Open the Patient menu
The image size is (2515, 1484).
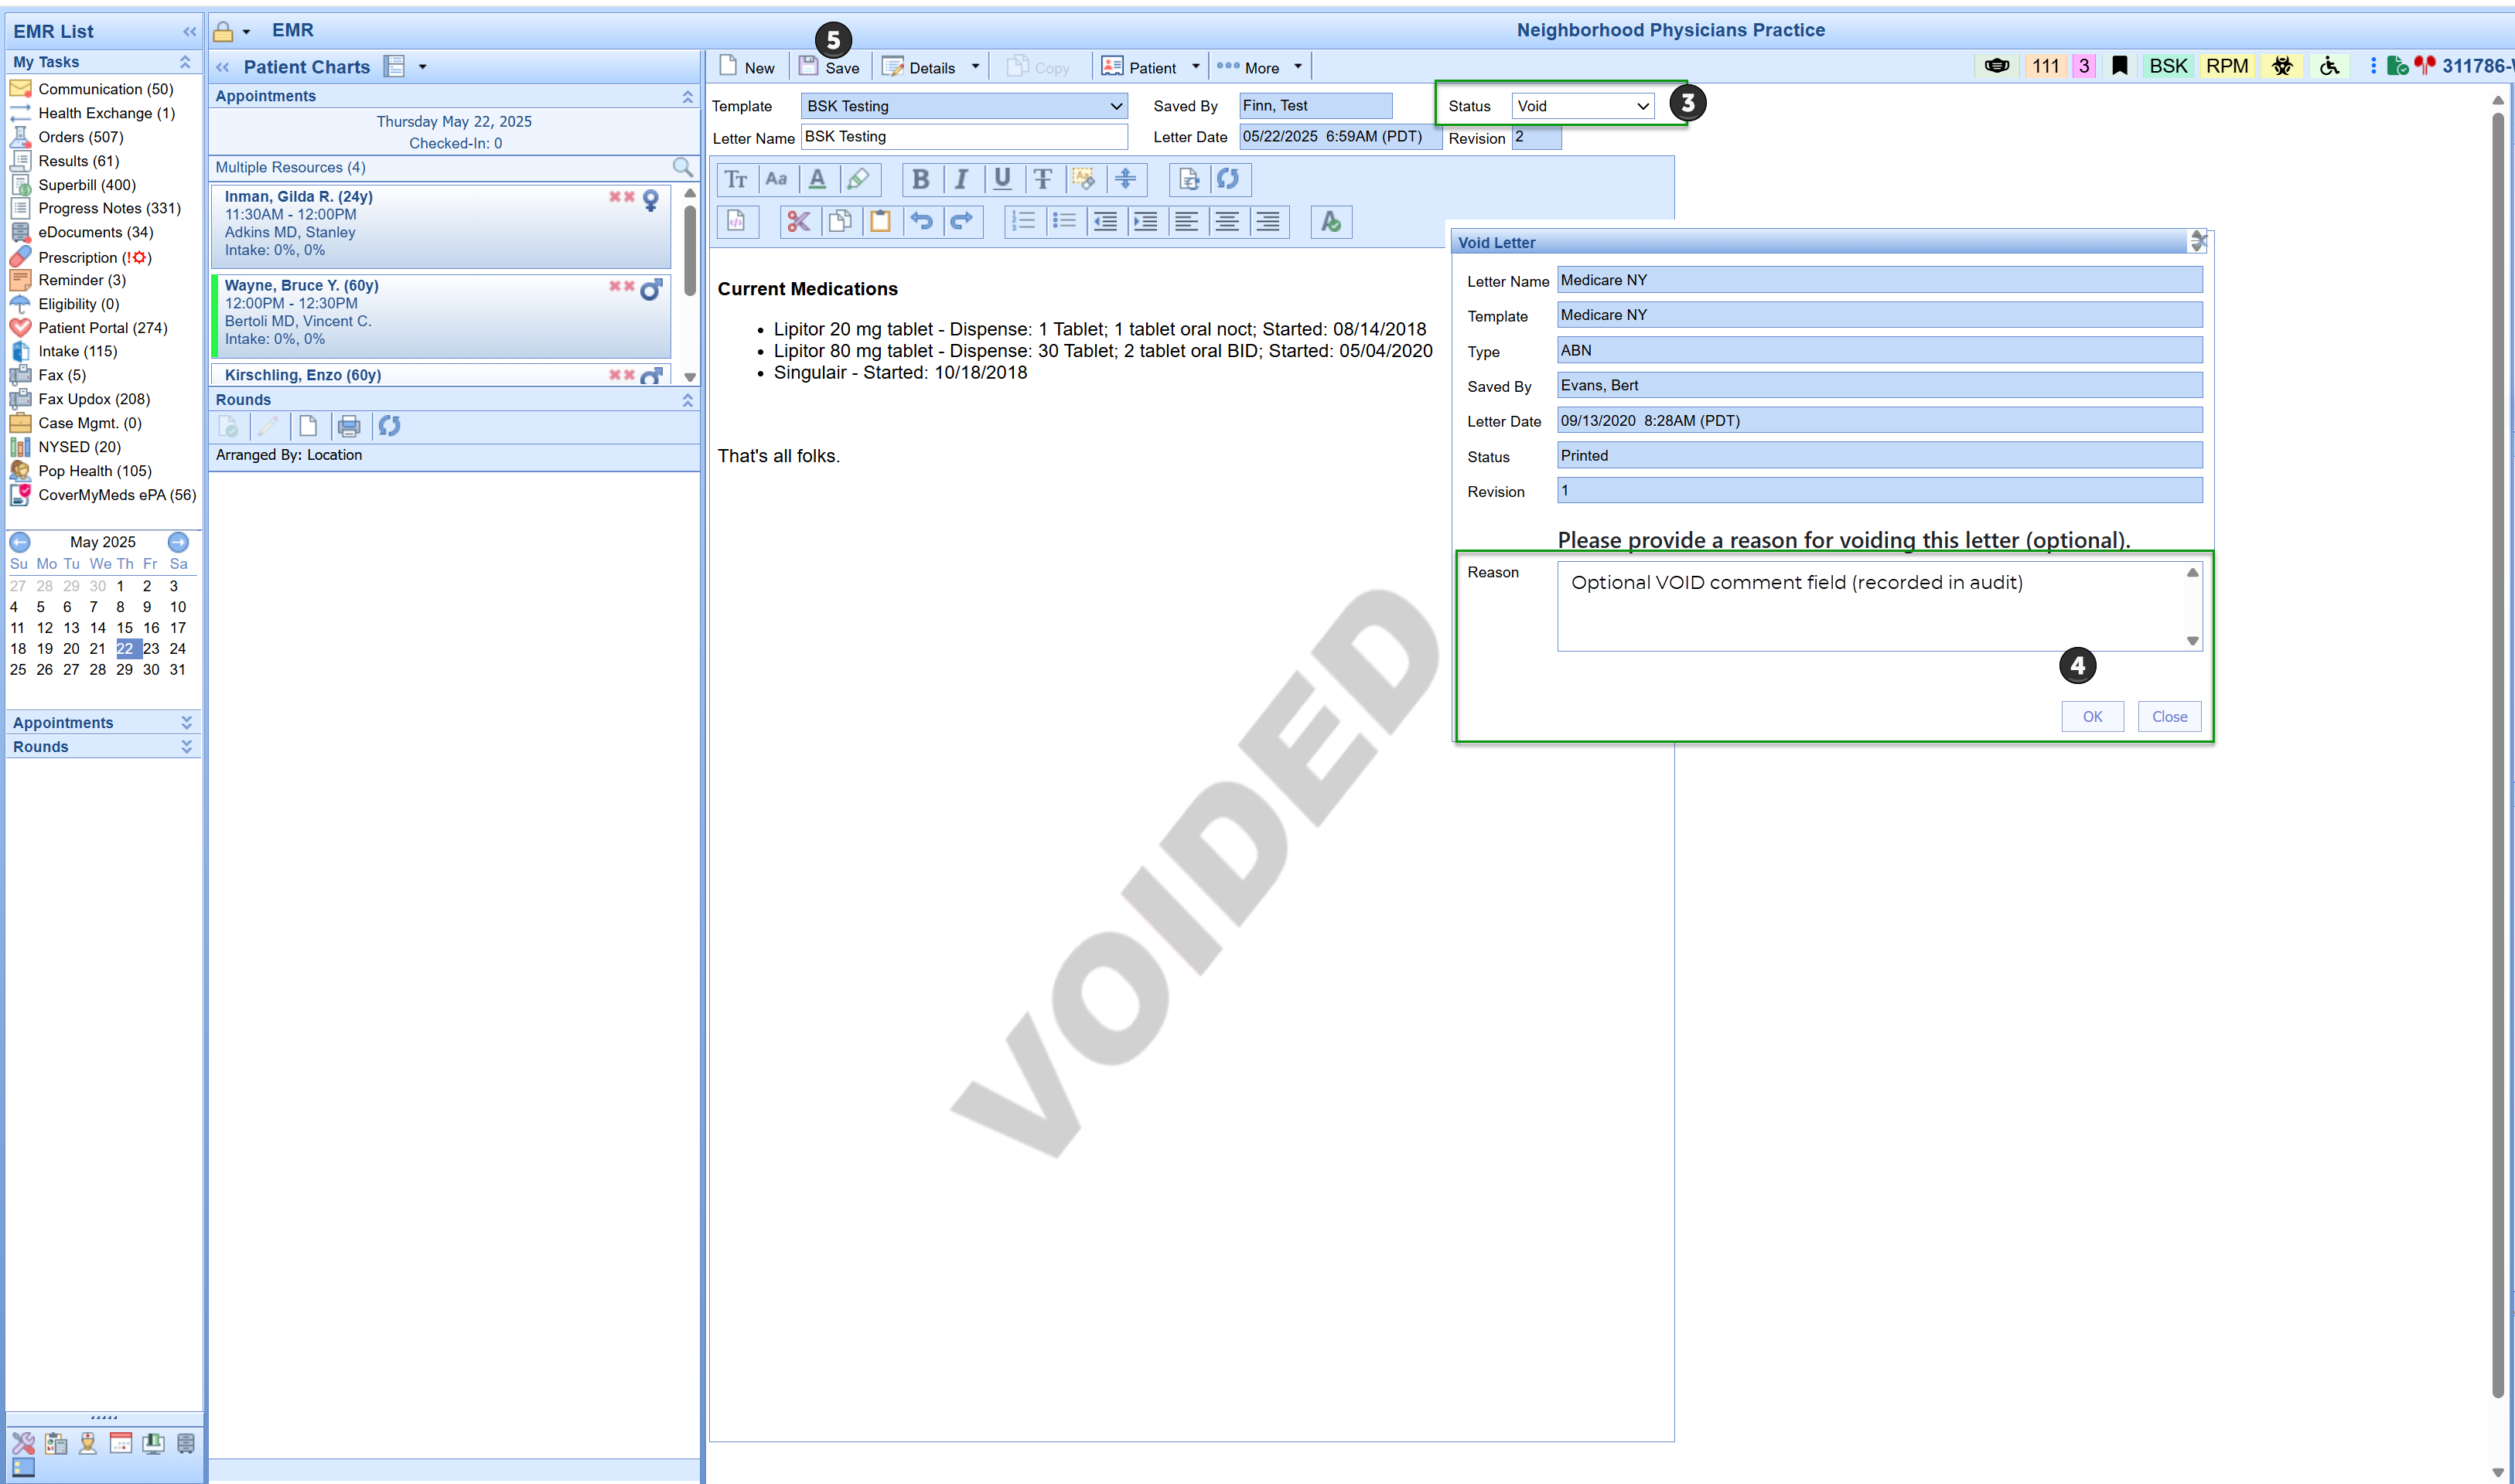[1151, 68]
